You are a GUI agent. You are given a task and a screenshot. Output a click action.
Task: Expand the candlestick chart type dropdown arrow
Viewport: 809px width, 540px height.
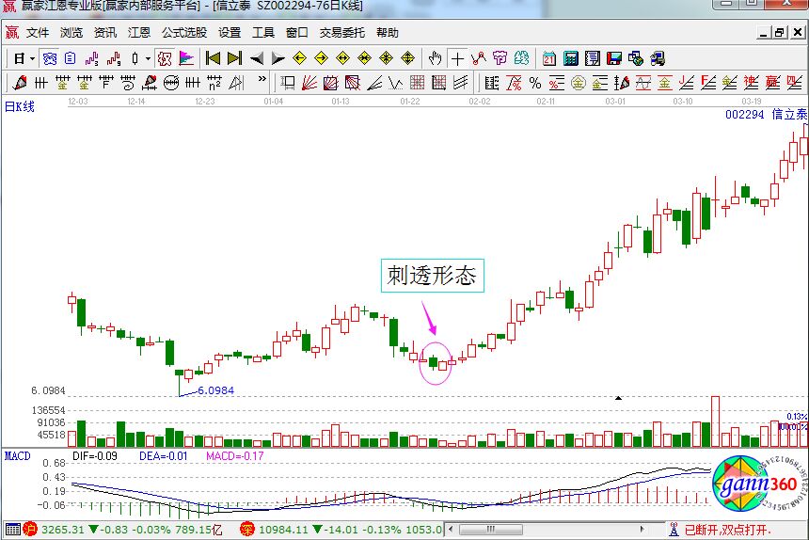147,58
